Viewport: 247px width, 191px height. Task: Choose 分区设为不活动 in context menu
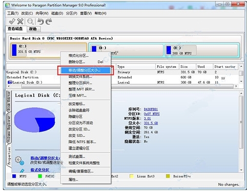[86, 123]
